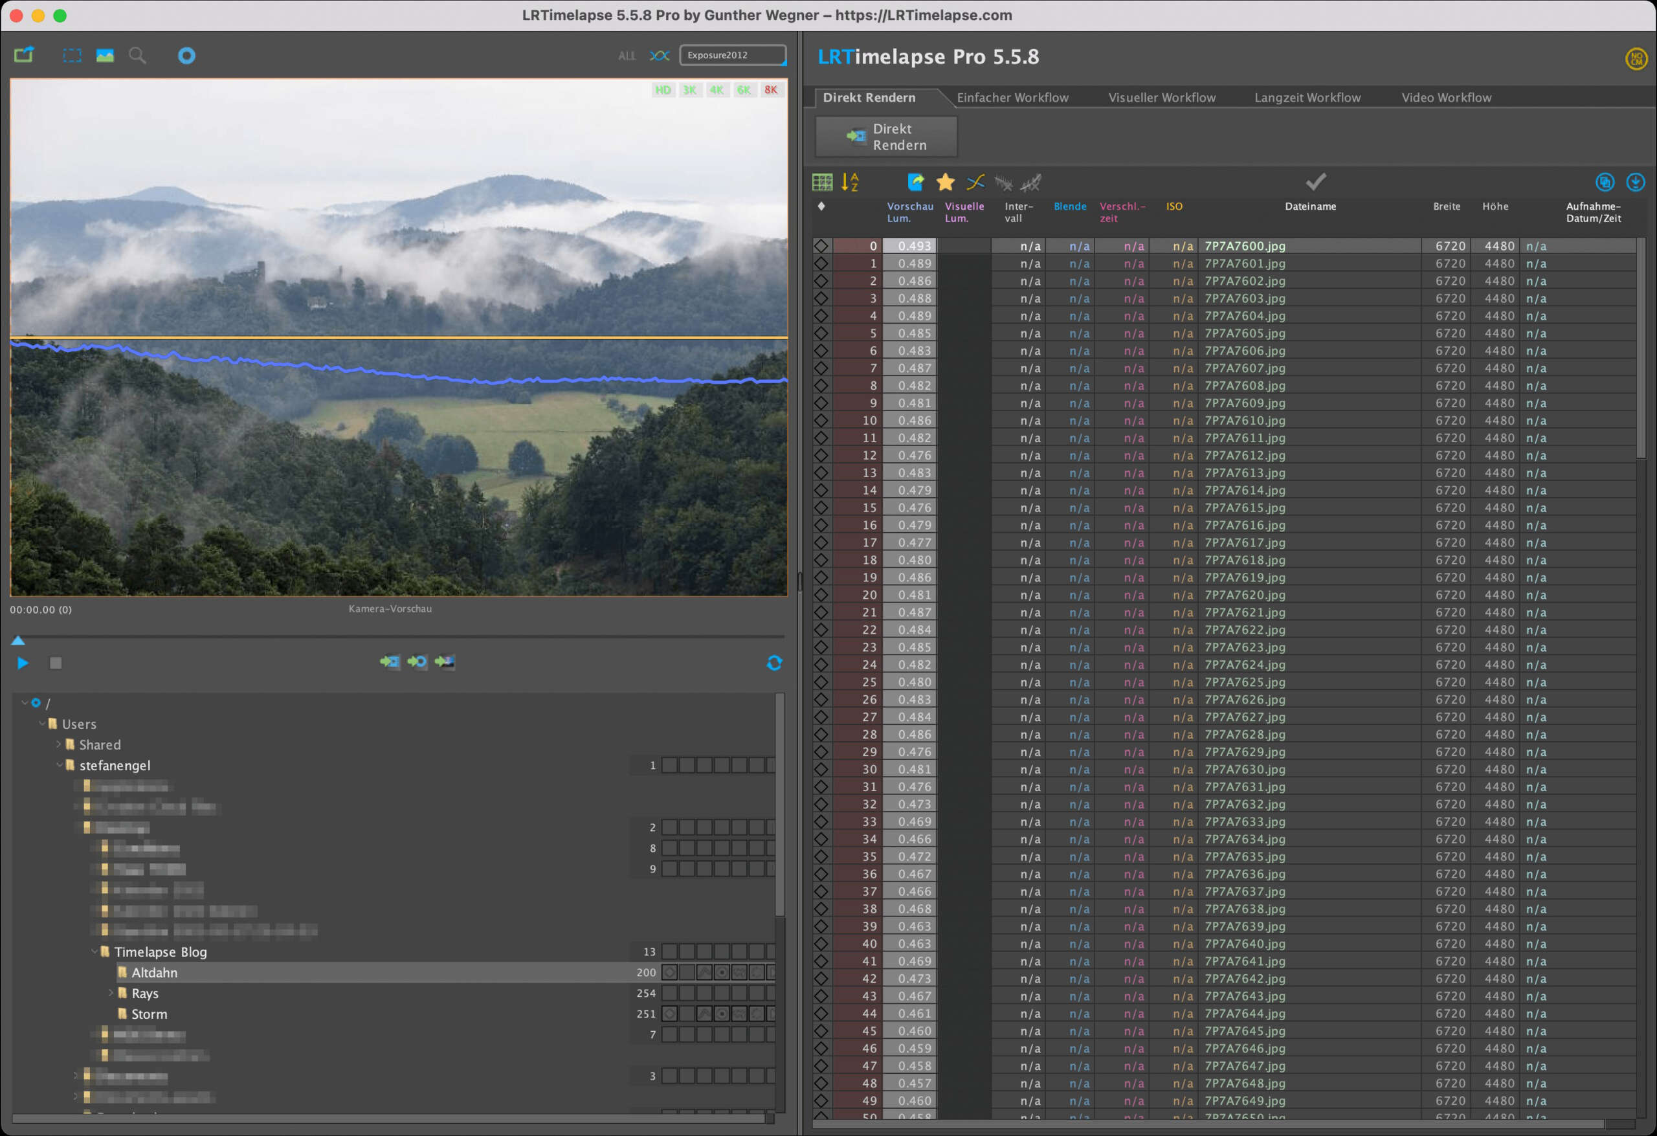Toggle the checkmark filter above the Dateiname column

(x=1317, y=181)
